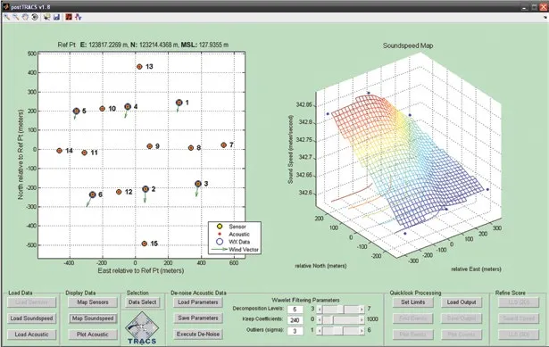
Task: Click the Decomposition Levels value field
Action: pyautogui.click(x=295, y=310)
